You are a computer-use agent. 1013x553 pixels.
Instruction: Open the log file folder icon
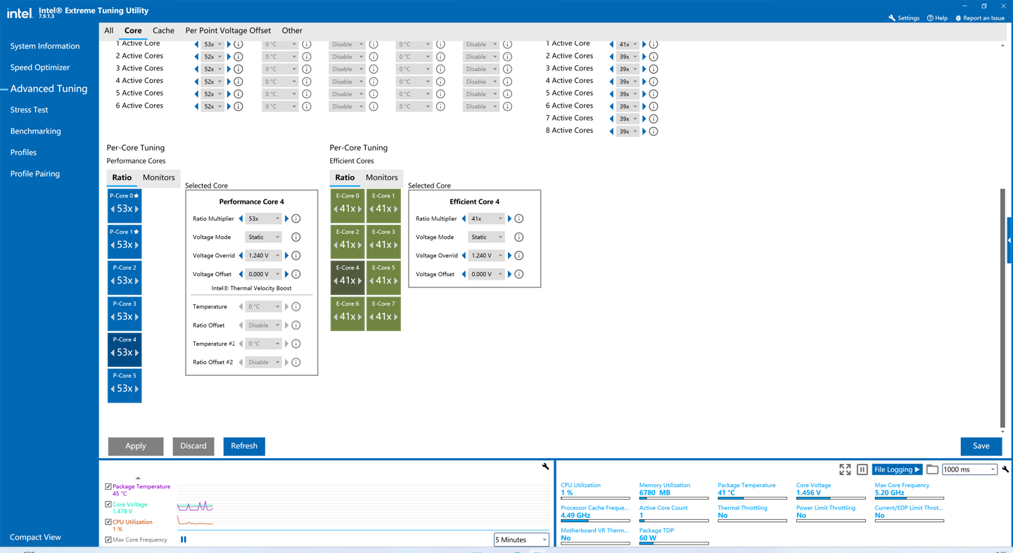click(932, 469)
